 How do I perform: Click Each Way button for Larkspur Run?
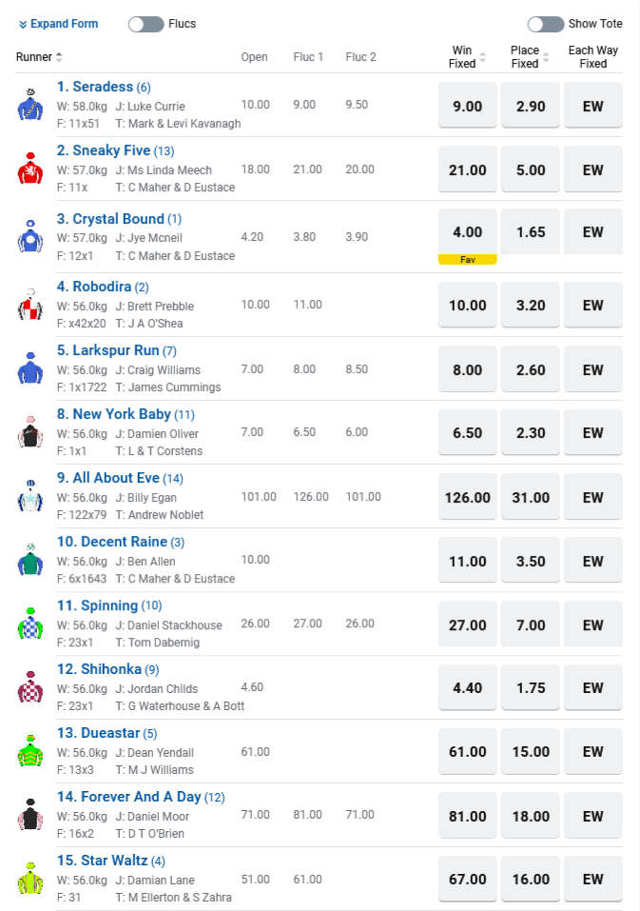(x=592, y=368)
